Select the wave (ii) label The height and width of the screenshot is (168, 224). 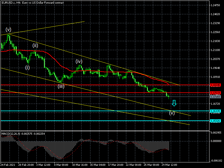point(35,45)
